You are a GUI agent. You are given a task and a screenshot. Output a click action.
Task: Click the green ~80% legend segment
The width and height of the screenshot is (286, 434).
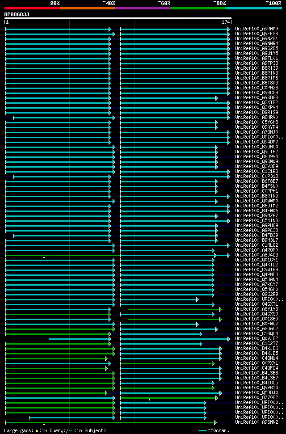[x=198, y=8]
